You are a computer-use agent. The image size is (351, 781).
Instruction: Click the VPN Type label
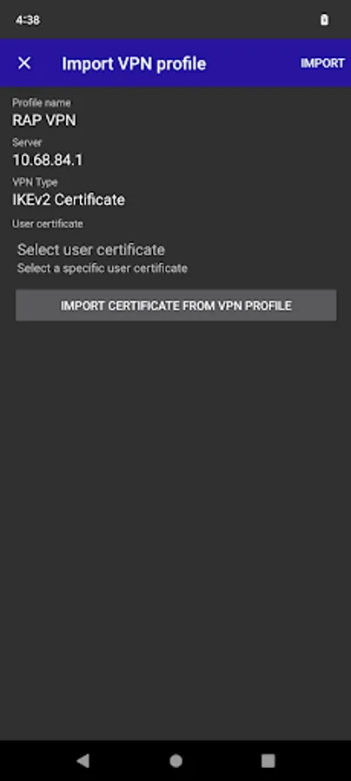[35, 182]
